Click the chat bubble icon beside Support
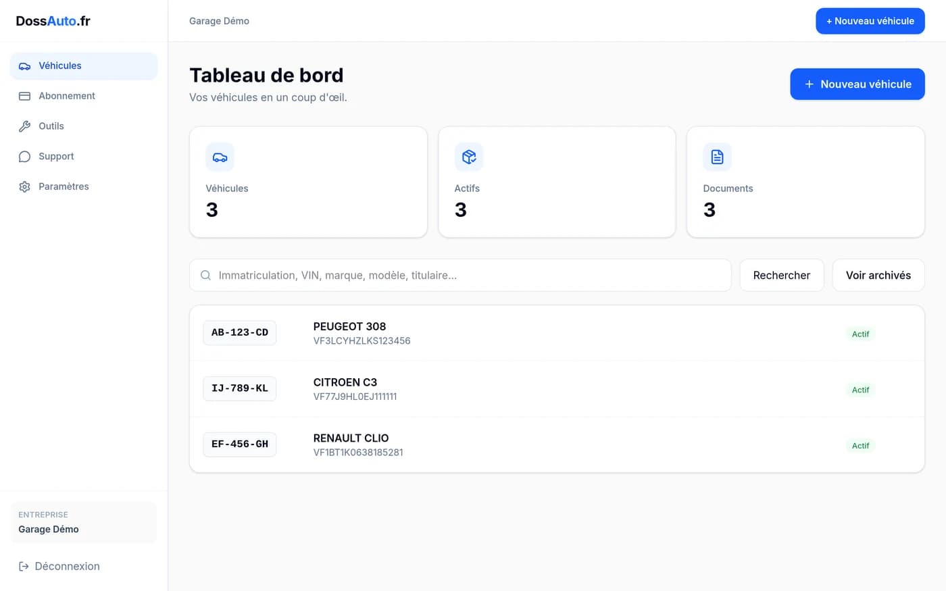This screenshot has width=946, height=591. coord(24,157)
